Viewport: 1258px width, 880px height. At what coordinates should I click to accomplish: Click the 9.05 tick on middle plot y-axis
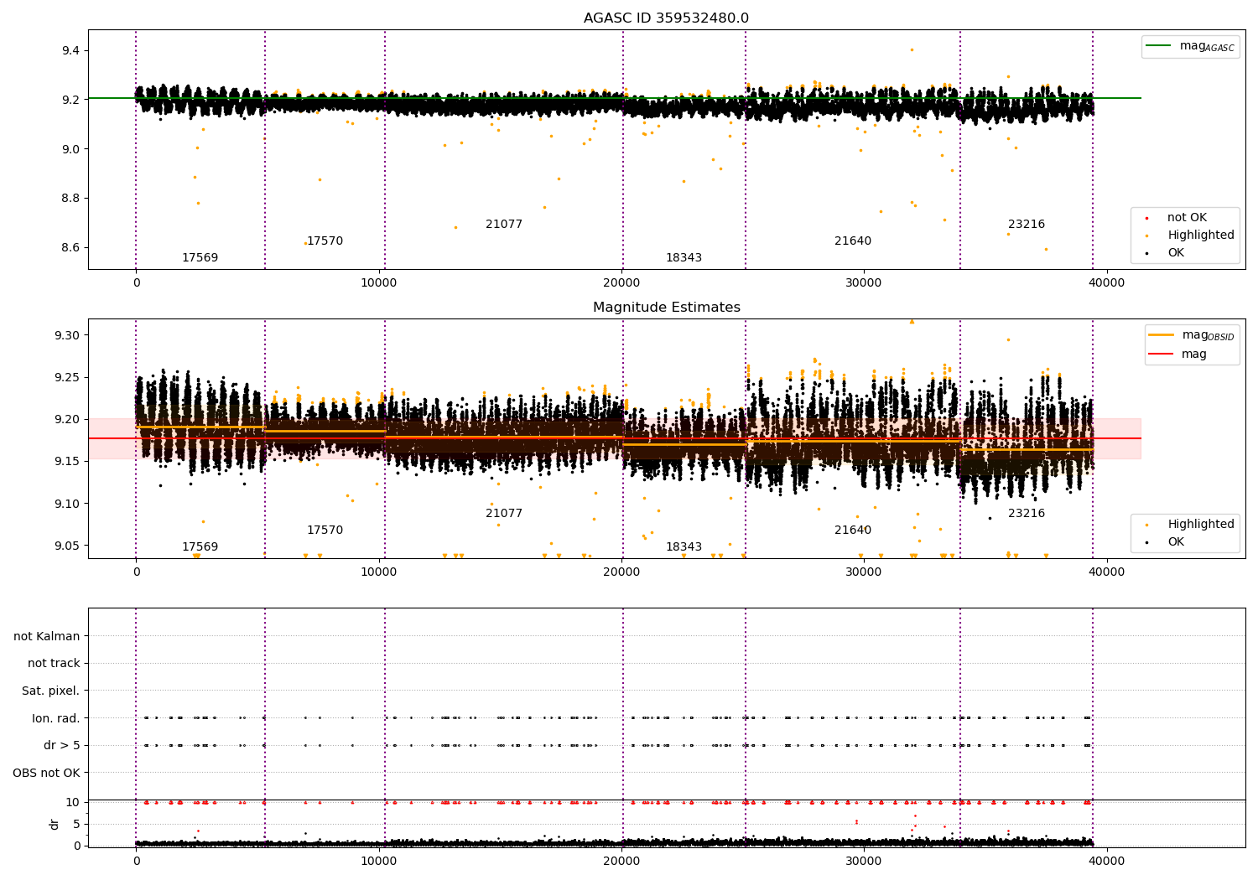[x=67, y=546]
